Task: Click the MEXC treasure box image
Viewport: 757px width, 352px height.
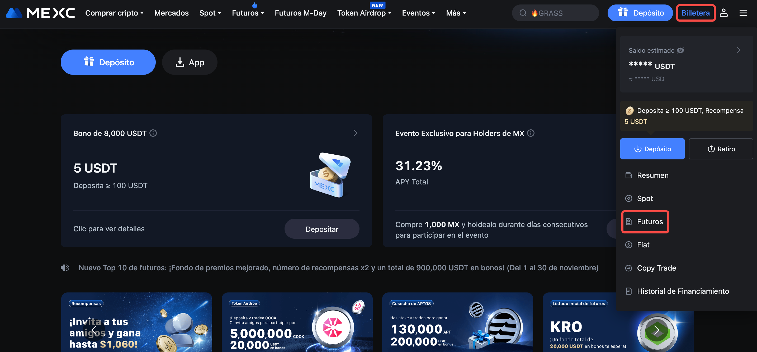Action: tap(330, 175)
